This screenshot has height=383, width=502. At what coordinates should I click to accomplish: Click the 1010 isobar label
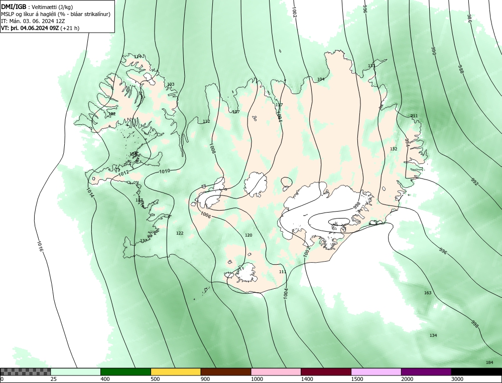tap(165, 171)
